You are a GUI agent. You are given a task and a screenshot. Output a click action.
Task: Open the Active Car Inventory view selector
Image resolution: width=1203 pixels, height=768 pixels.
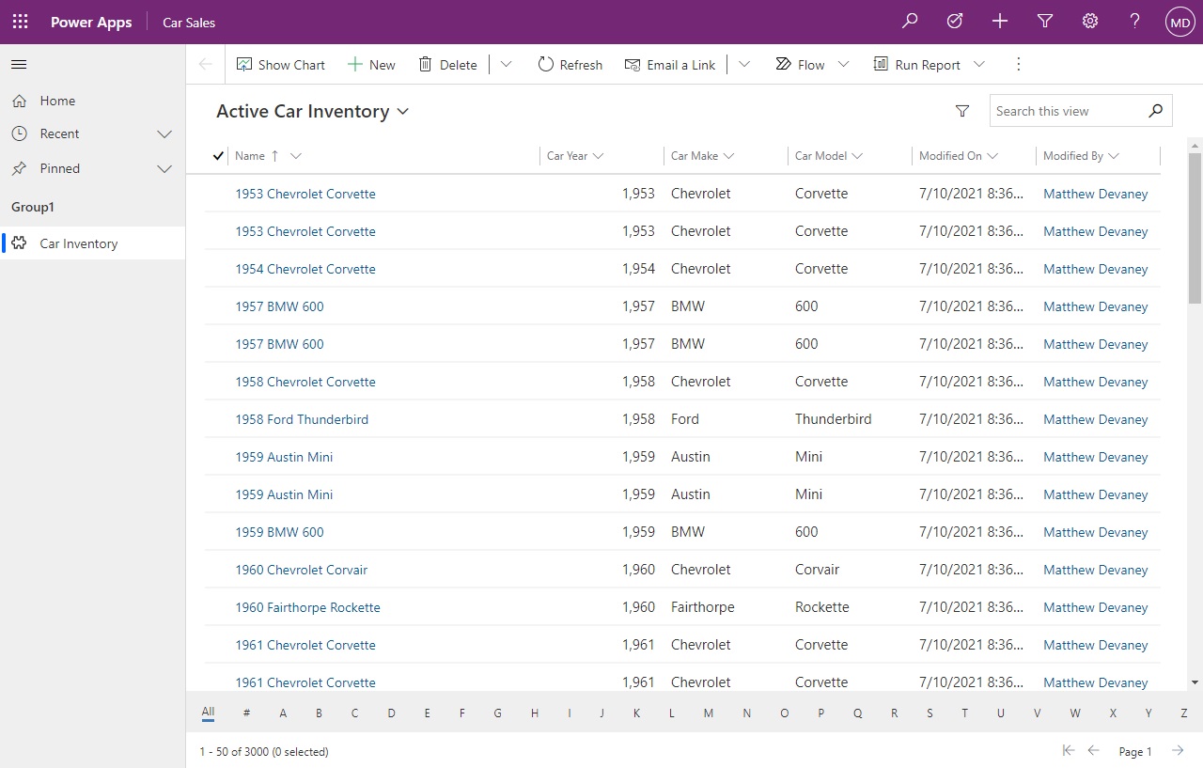[403, 111]
